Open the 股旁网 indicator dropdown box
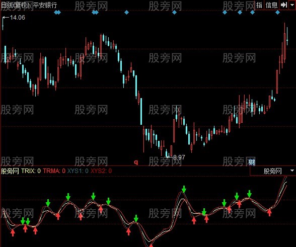Screen dimensions: 296x247 pyautogui.click(x=273, y=171)
